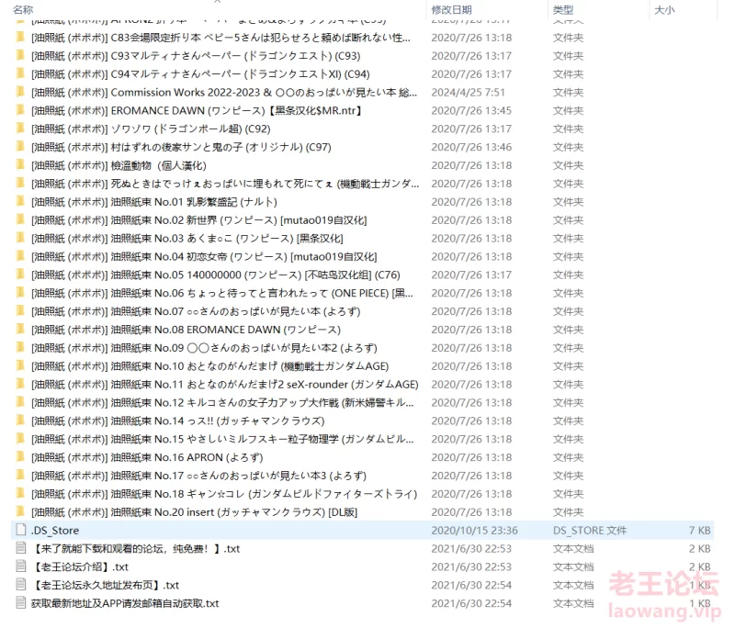This screenshot has width=735, height=628.
Task: Select the No.09 さんのおっぱいが見たい本2 (よろず) folder name
Action: pyautogui.click(x=204, y=348)
